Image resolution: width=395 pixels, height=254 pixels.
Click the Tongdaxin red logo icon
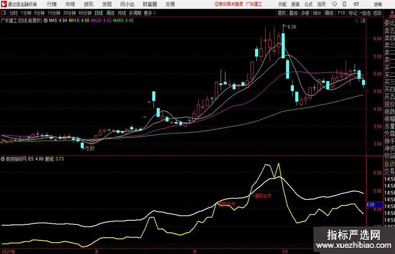click(3, 4)
